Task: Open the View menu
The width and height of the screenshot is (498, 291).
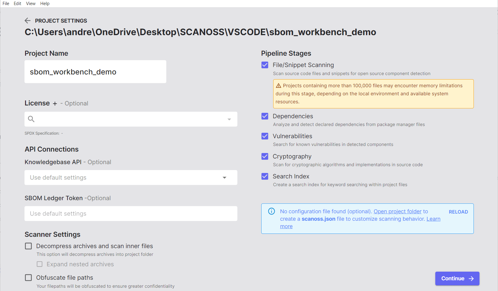Action: tap(31, 4)
